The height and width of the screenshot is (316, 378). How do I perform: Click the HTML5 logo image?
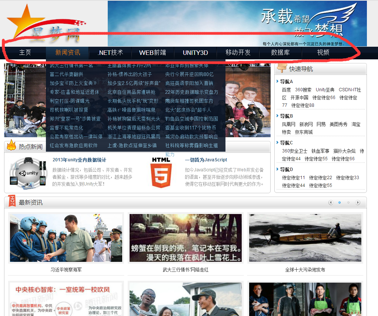161,172
